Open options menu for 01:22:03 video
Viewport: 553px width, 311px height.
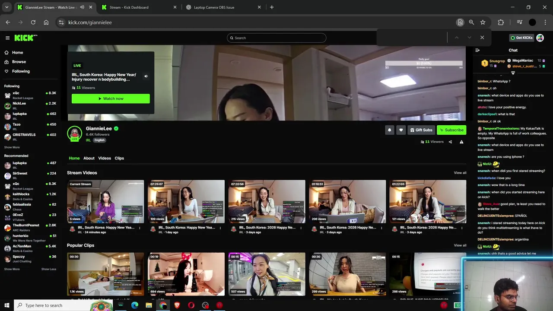tap(462, 228)
